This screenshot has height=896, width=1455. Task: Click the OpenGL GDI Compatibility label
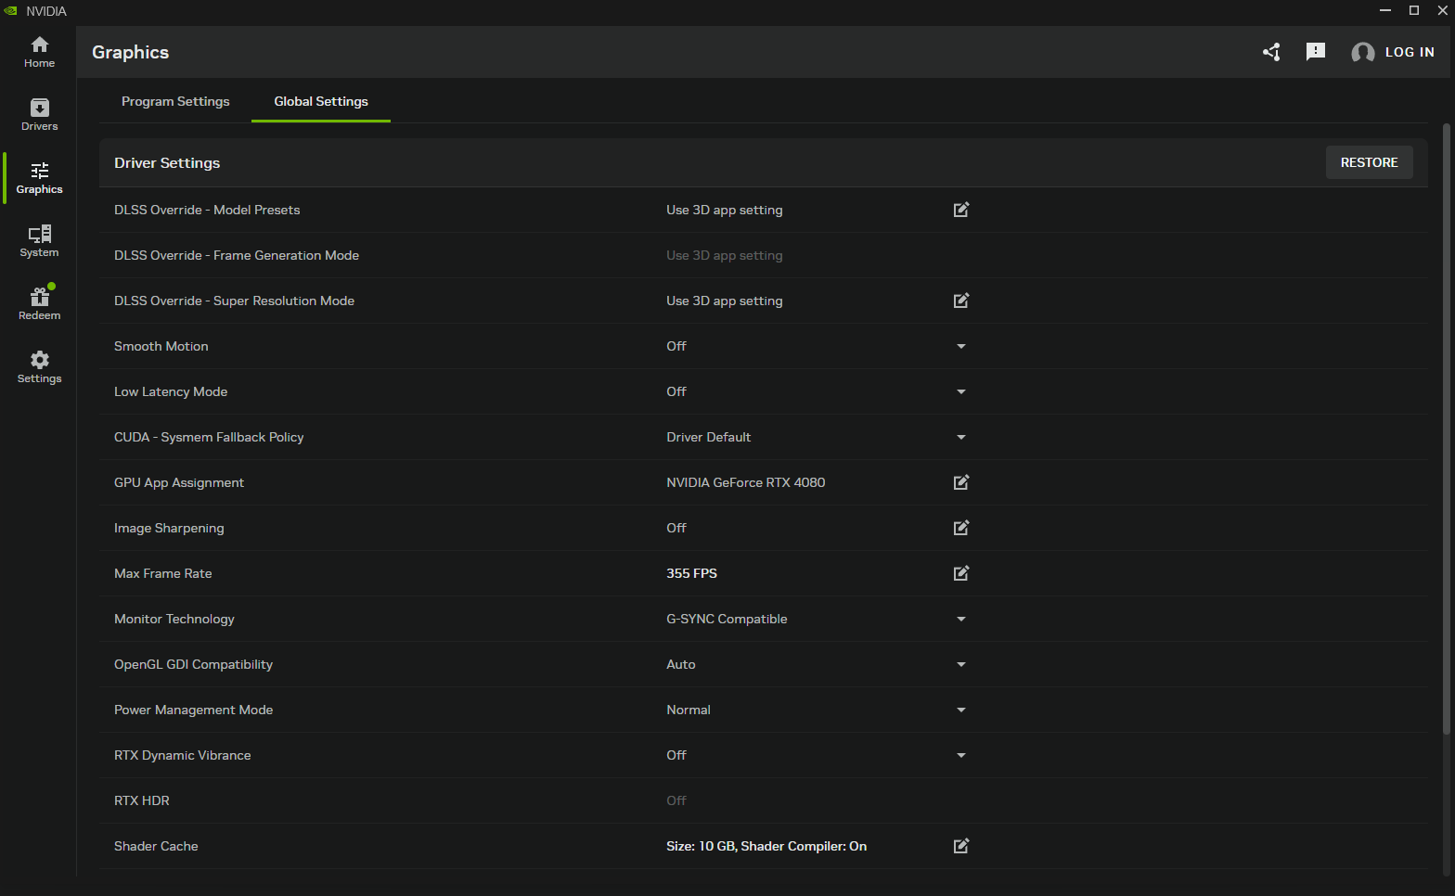click(x=194, y=664)
